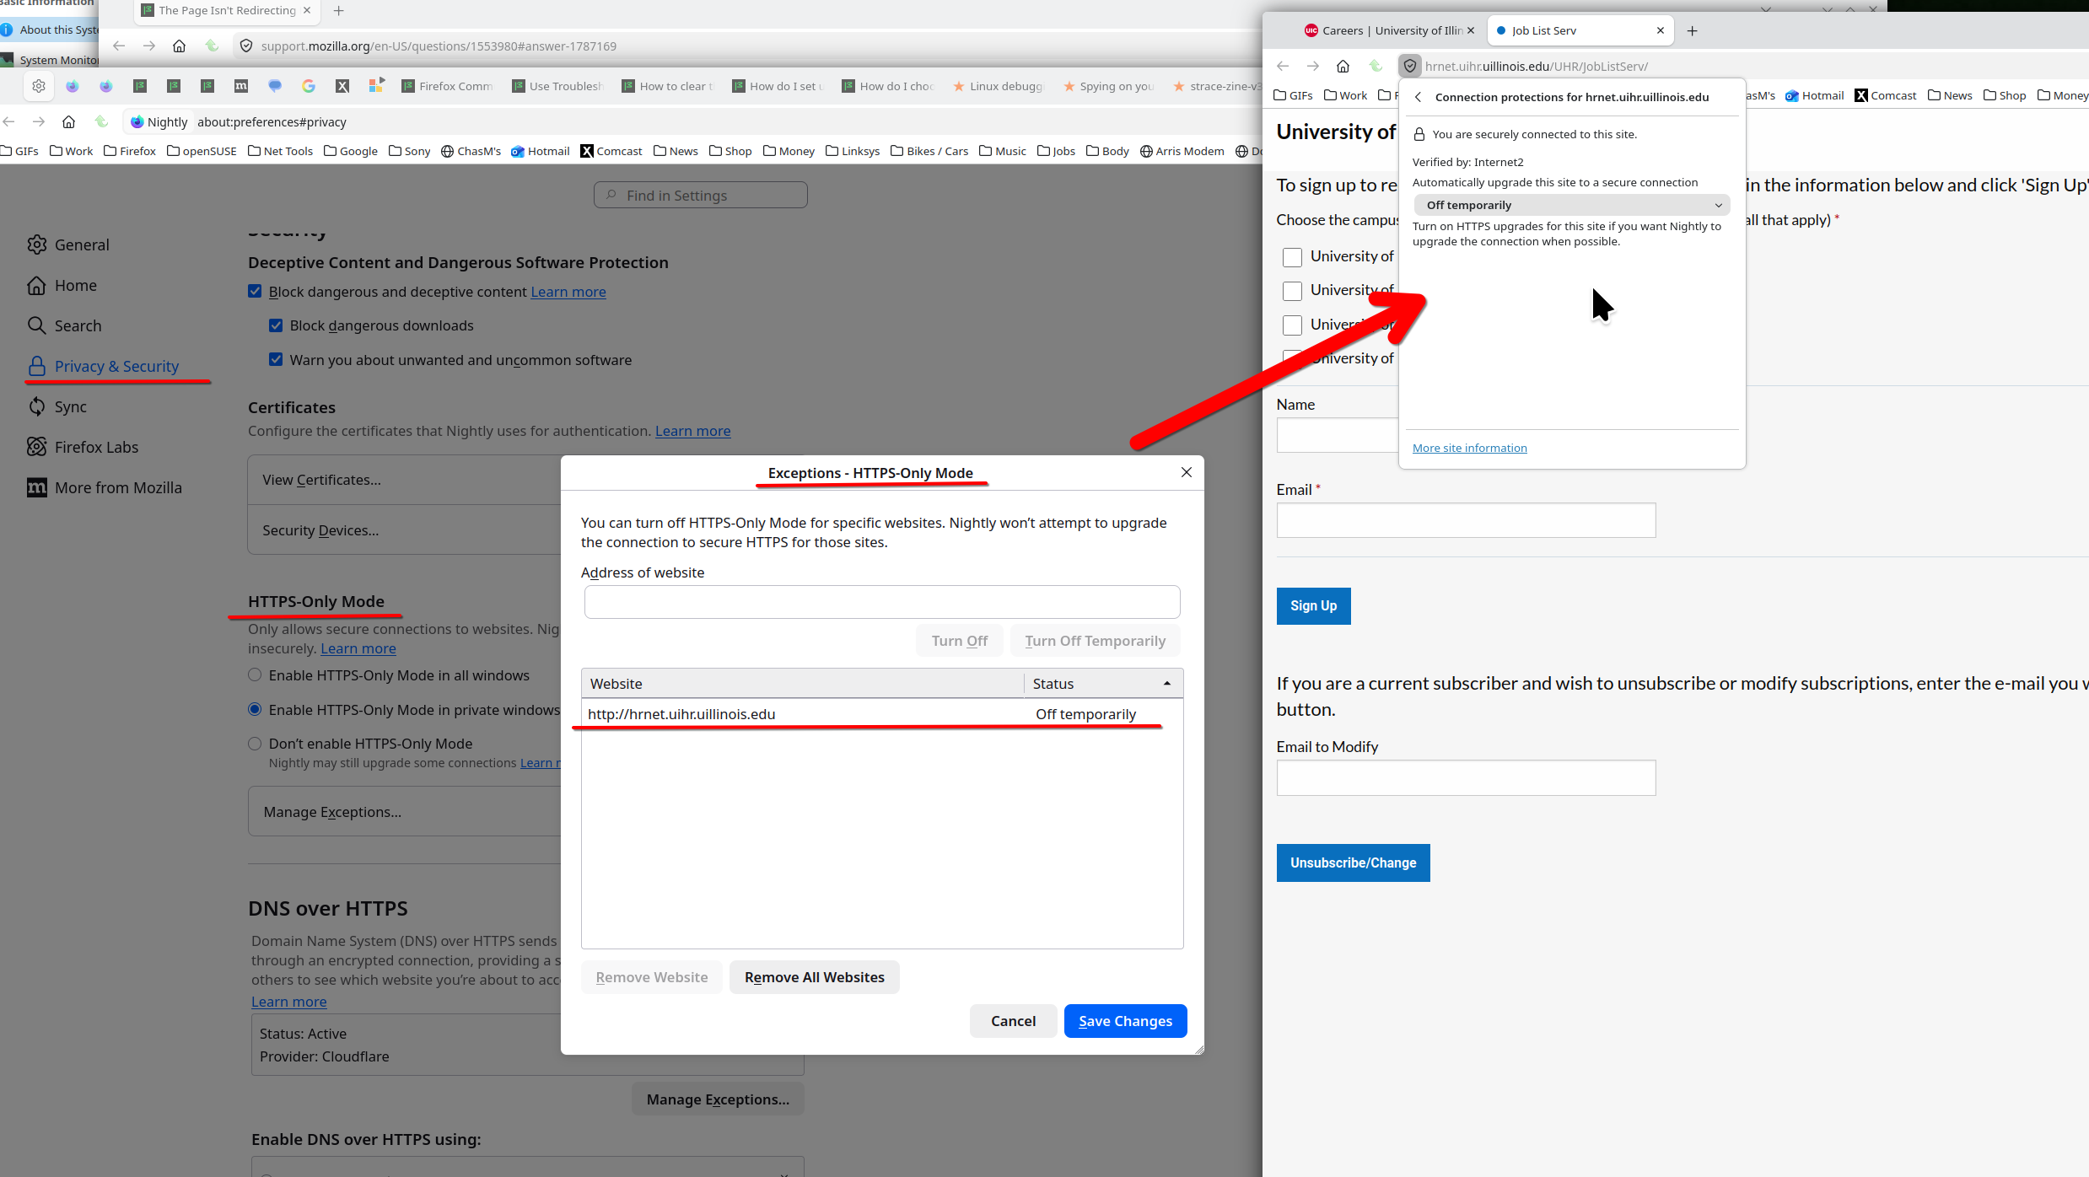Click the back arrow in the Connection protections panel
Viewport: 2089px width, 1177px height.
tap(1419, 97)
